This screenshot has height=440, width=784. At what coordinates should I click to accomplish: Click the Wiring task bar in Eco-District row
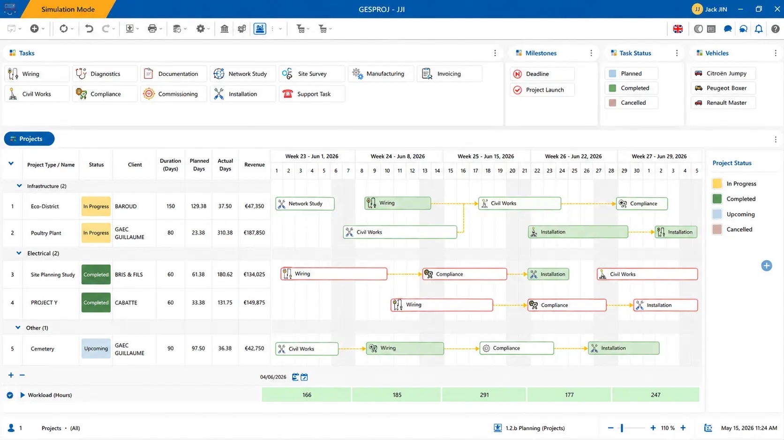(398, 203)
